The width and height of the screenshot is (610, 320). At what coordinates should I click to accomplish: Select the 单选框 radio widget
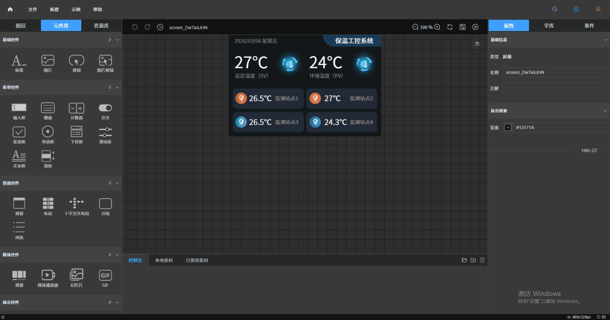click(48, 135)
